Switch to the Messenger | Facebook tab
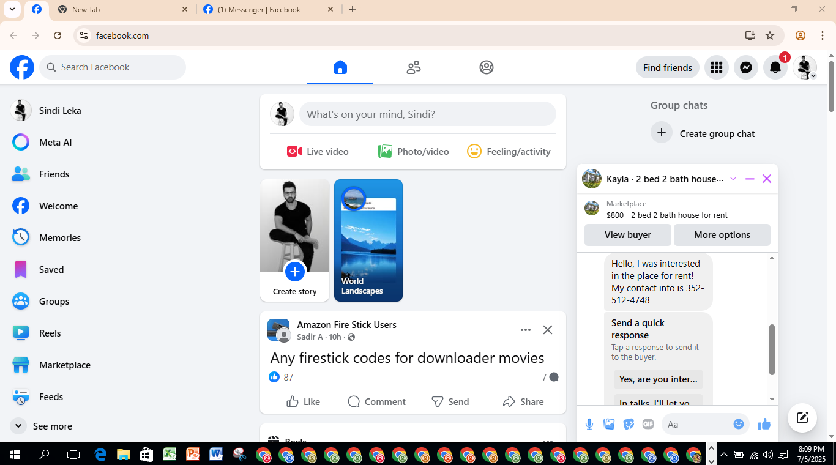The width and height of the screenshot is (836, 465). click(x=268, y=9)
